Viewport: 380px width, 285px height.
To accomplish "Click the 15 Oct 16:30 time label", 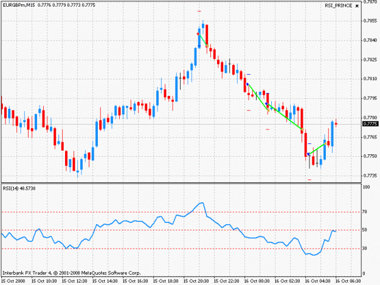I will coord(135,281).
